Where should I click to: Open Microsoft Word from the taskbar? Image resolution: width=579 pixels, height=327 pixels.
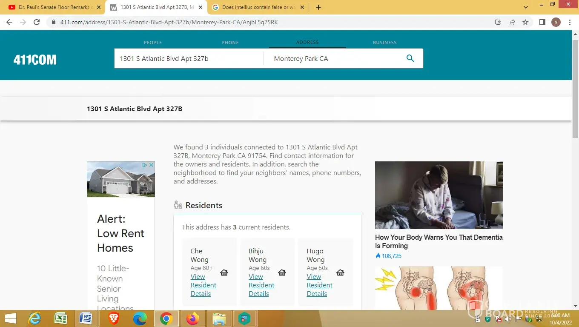(x=86, y=318)
